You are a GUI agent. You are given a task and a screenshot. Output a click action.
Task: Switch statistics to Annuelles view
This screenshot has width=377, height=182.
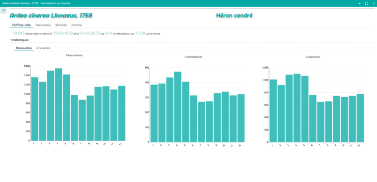coord(43,48)
